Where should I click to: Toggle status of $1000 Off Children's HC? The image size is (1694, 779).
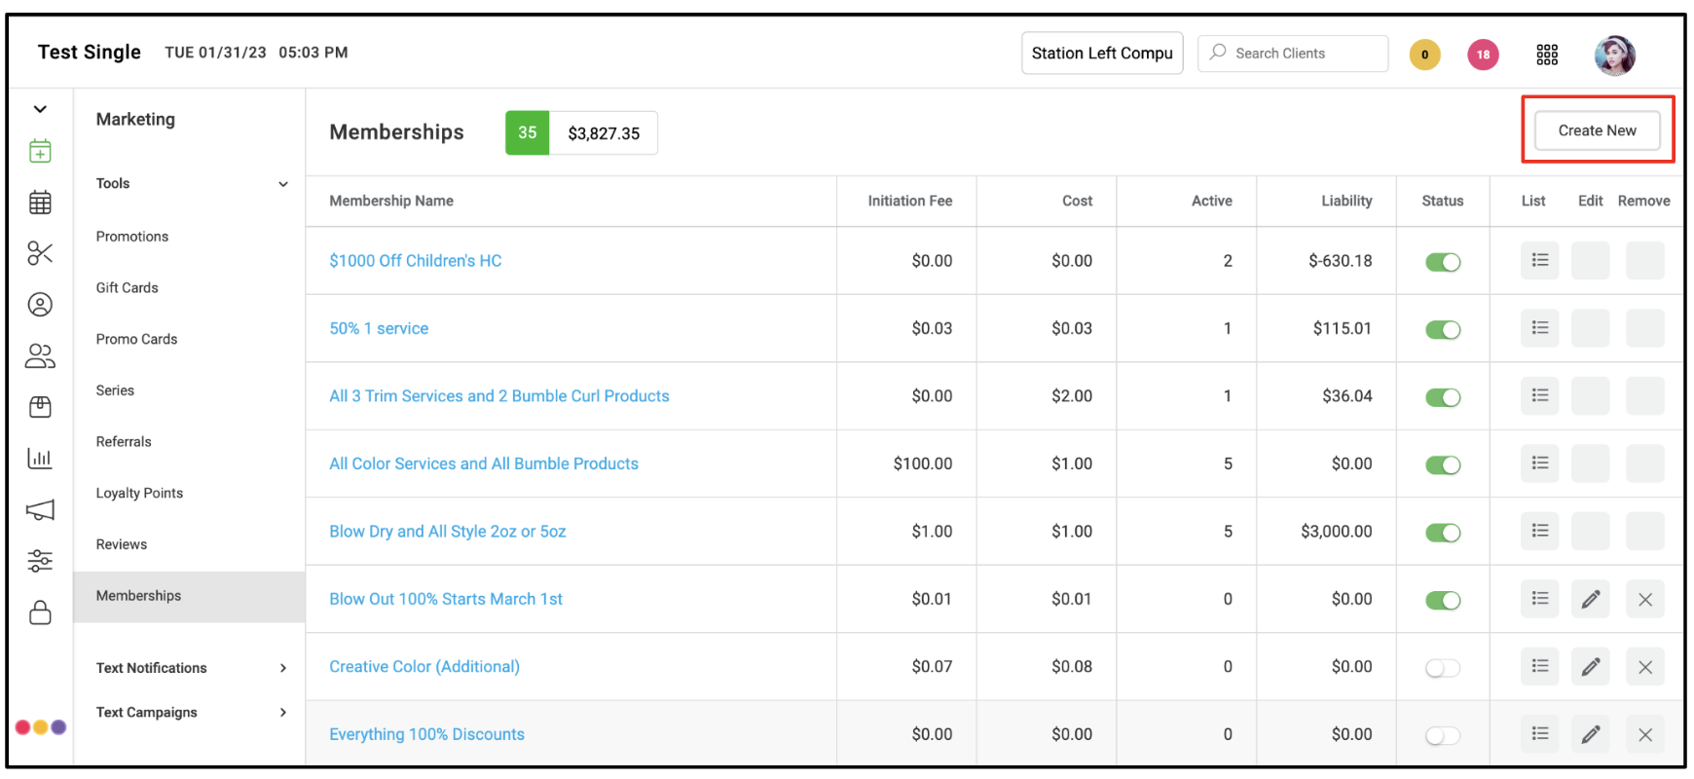click(x=1443, y=262)
